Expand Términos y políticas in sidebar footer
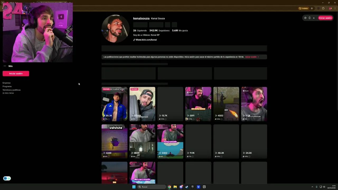The width and height of the screenshot is (338, 190). (12, 90)
